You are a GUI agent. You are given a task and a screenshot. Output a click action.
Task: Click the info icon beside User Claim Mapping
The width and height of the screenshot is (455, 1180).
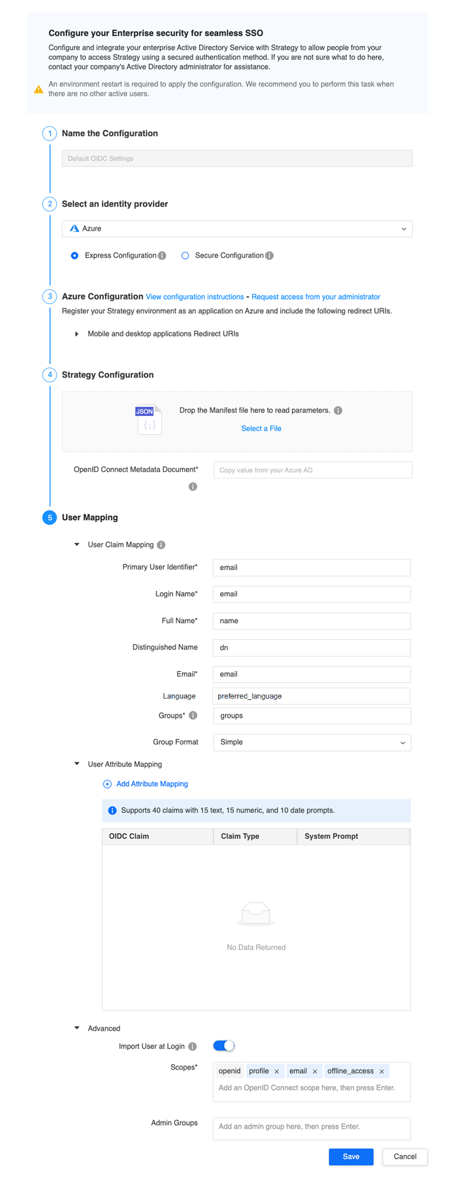click(x=162, y=545)
